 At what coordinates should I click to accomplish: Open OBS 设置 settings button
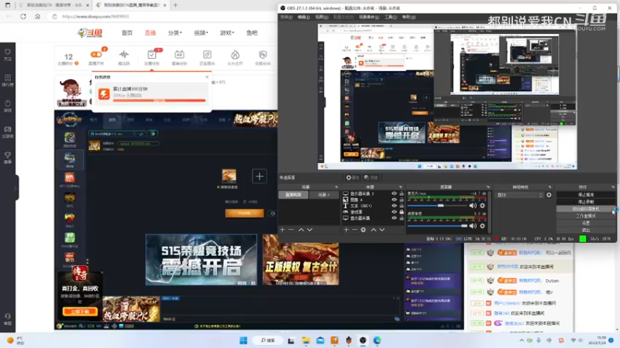click(x=586, y=223)
